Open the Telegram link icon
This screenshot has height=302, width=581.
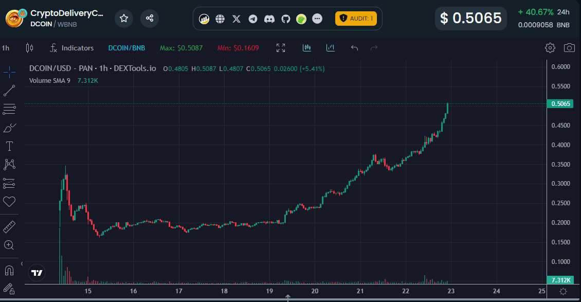[253, 19]
